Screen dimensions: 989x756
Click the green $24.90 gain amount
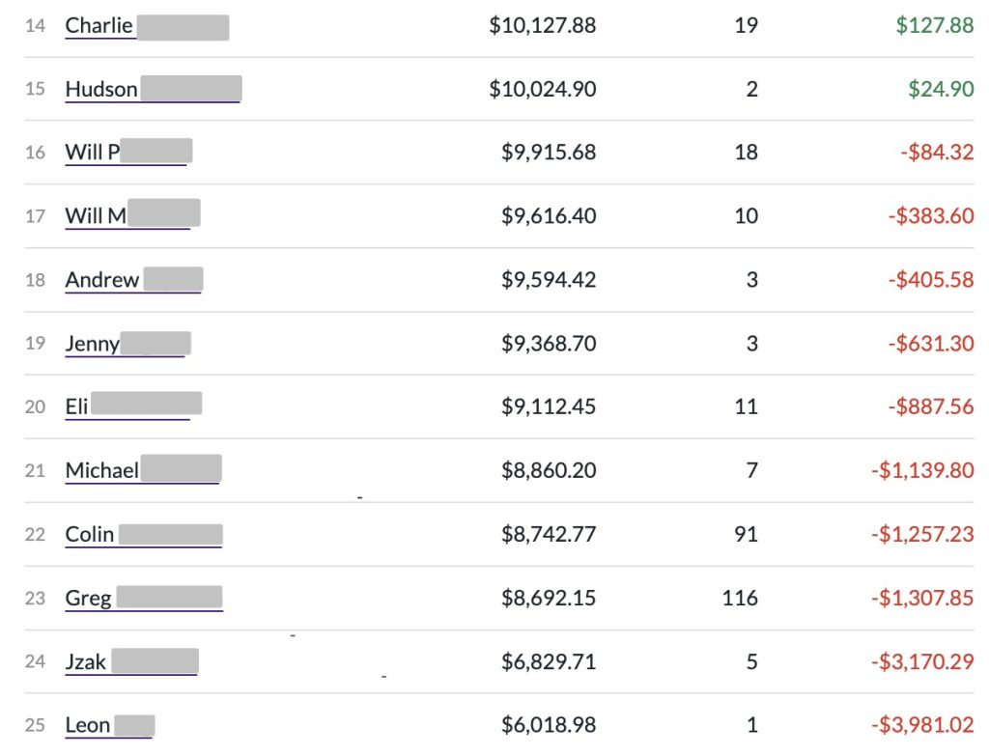click(940, 90)
